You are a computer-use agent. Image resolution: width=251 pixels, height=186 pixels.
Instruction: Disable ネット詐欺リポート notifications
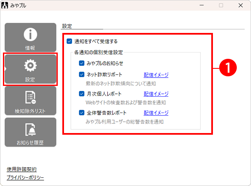82,75
